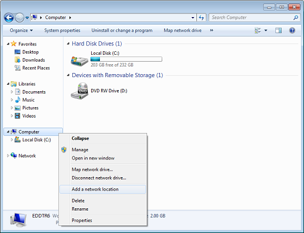Image resolution: width=304 pixels, height=233 pixels.
Task: Click the Favorites star icon
Action: click(14, 44)
